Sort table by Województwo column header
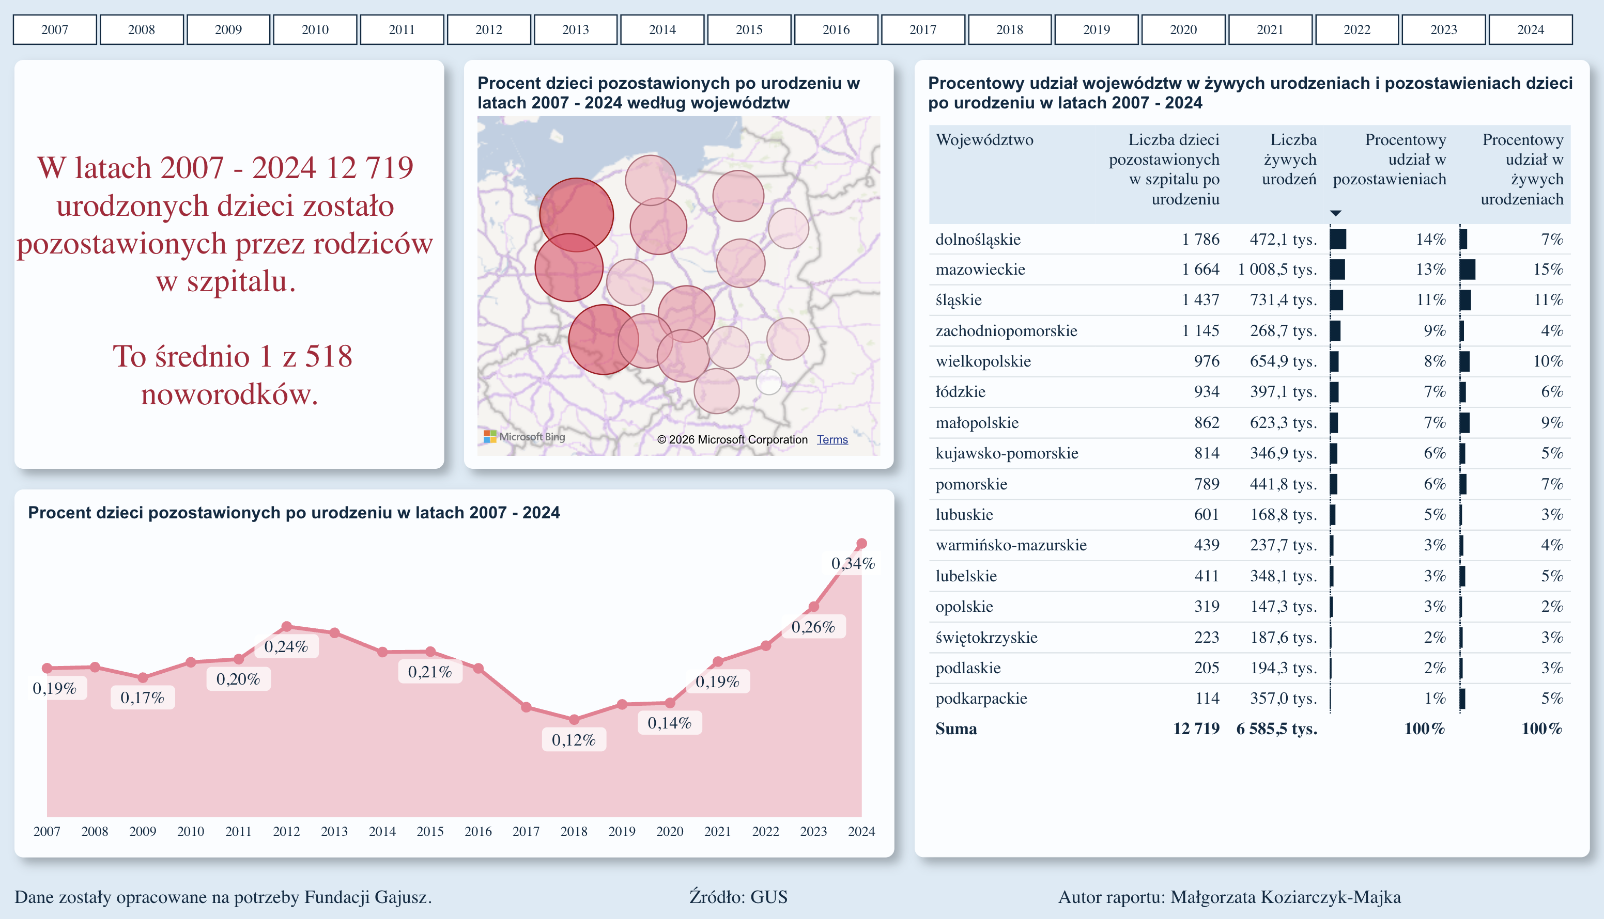The width and height of the screenshot is (1604, 919). coord(984,139)
